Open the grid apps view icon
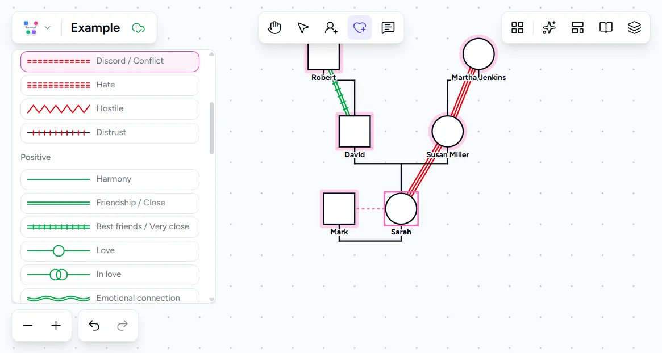The image size is (662, 353). tap(517, 28)
